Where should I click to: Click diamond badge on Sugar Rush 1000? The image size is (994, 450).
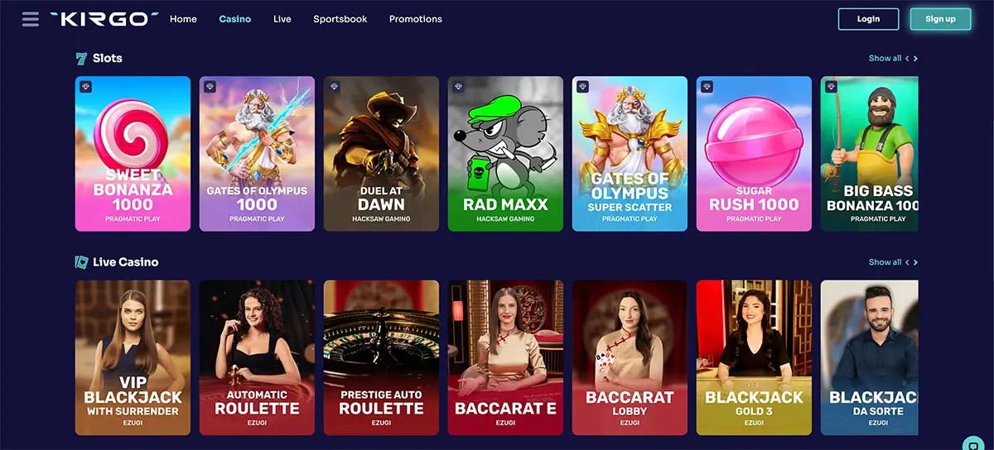[707, 86]
